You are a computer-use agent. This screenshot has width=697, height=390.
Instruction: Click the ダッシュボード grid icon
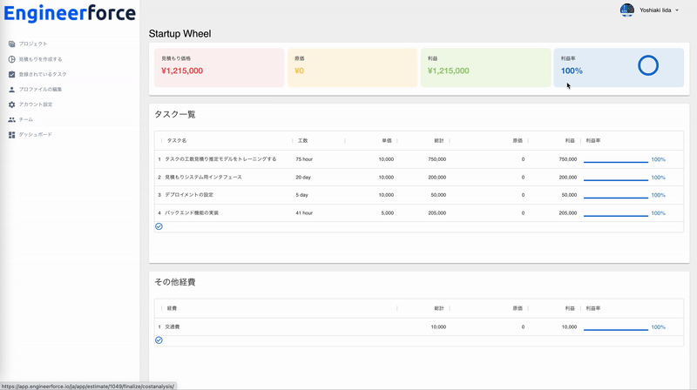point(12,135)
